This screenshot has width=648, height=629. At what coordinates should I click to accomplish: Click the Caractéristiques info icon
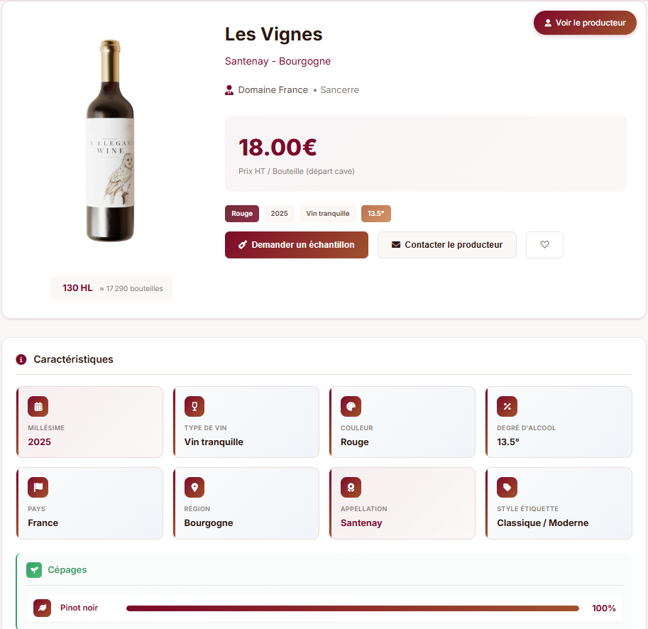(x=21, y=359)
